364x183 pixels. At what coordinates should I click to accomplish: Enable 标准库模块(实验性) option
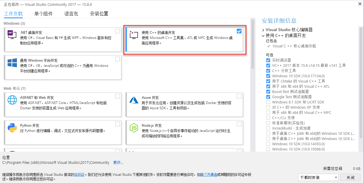pos(268,123)
